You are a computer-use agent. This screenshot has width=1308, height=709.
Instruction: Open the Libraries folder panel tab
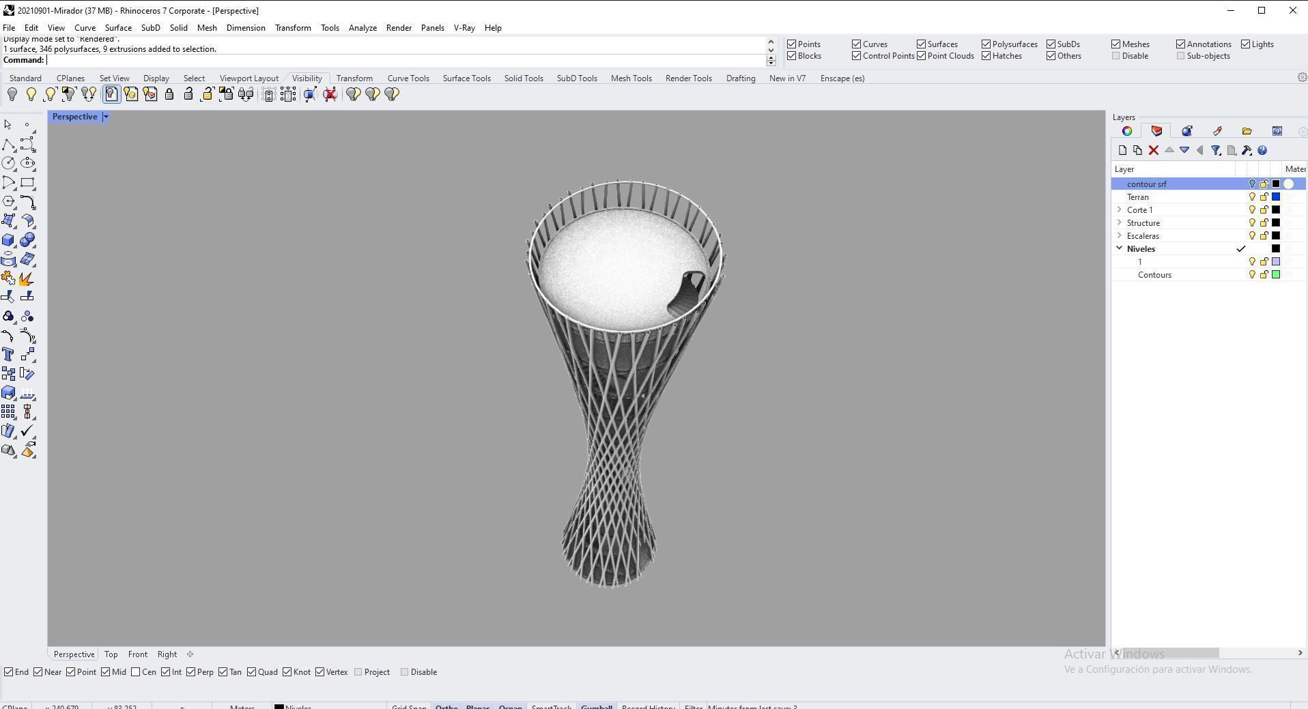point(1247,131)
